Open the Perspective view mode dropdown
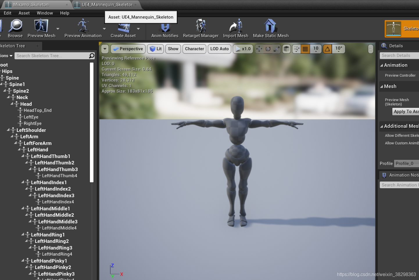The height and width of the screenshot is (280, 419). point(128,49)
